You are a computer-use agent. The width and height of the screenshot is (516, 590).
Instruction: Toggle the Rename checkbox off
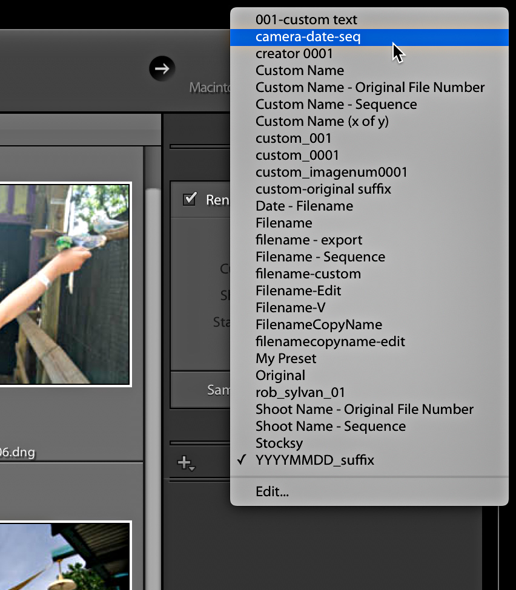(188, 197)
